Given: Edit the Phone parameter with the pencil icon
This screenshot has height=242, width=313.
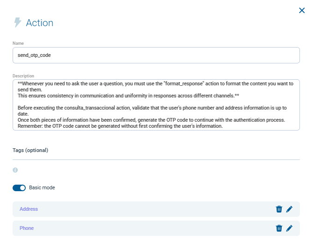Looking at the screenshot, I should click(289, 228).
